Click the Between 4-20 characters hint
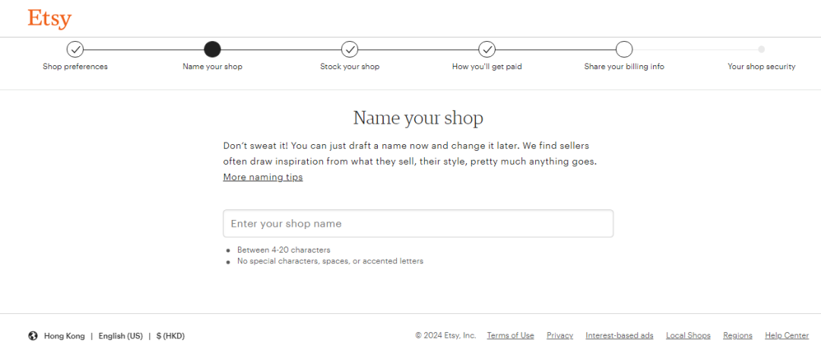 tap(284, 250)
